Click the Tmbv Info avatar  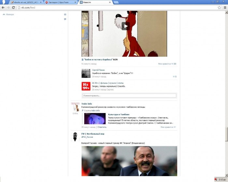(x=75, y=107)
